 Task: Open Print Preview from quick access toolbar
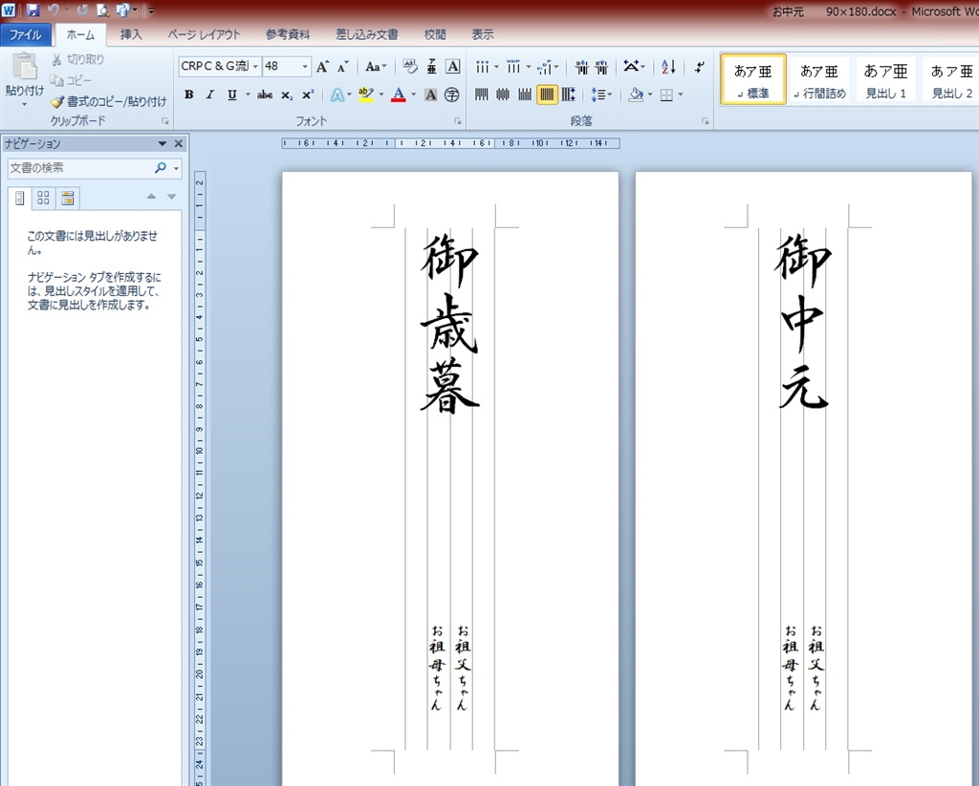tap(103, 10)
